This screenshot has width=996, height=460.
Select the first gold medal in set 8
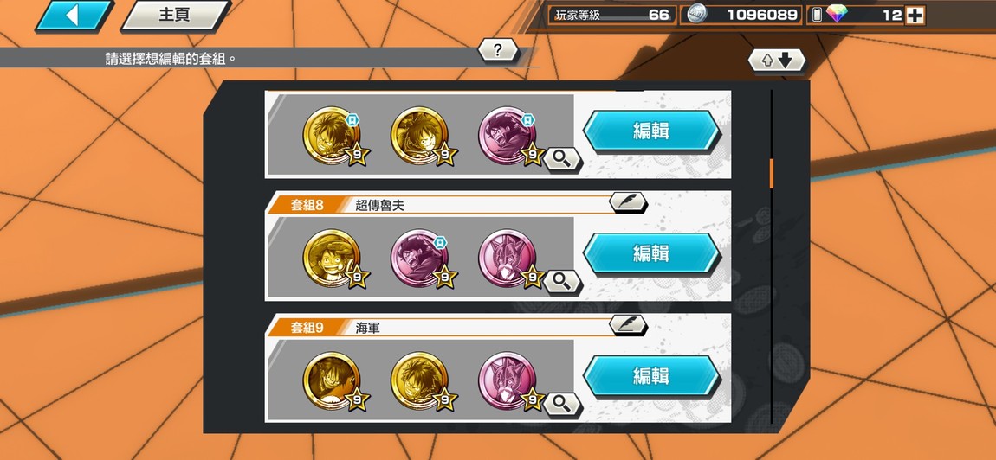(332, 259)
